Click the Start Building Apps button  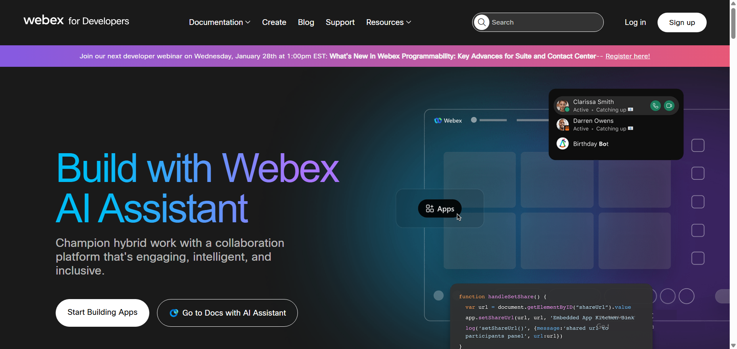pos(102,313)
